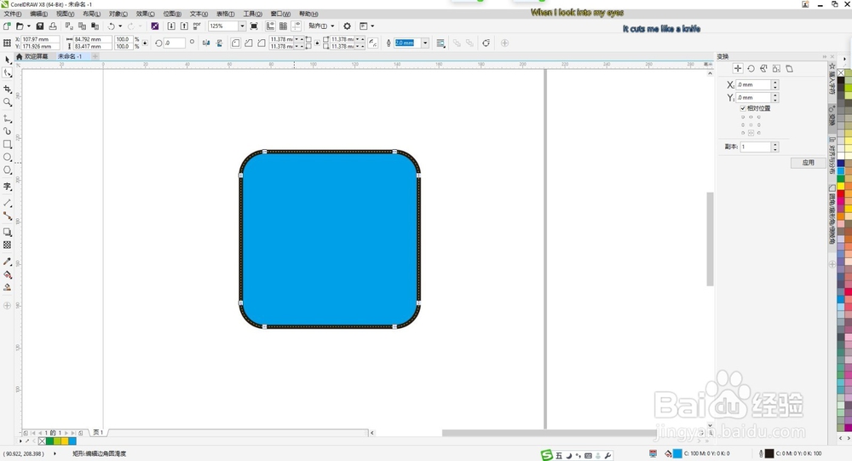Select the Color Eyedropper tool
852x461 pixels.
[x=8, y=262]
